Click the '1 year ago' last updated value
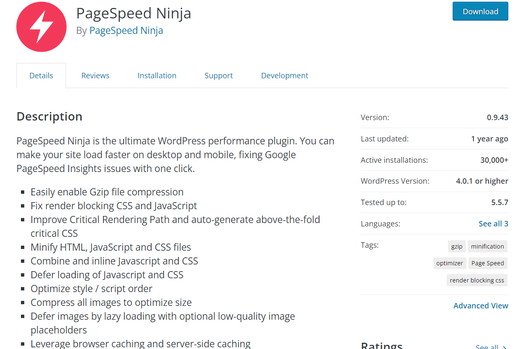 pyautogui.click(x=489, y=139)
